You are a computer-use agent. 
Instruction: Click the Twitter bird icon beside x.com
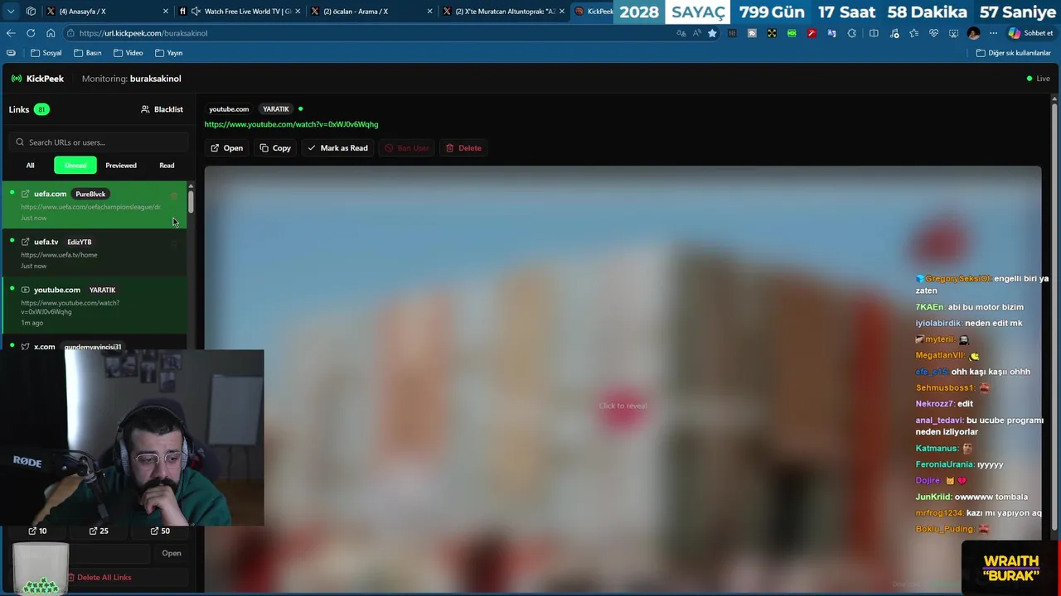tap(25, 347)
